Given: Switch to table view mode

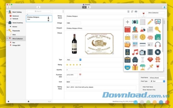Looking at the screenshot, I should coord(89,7).
